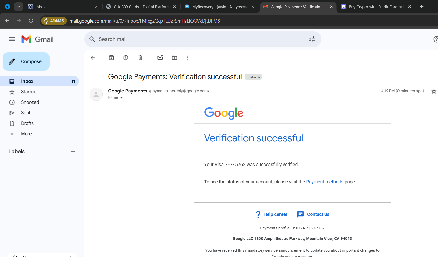
Task: Star the Google Payments email
Action: pyautogui.click(x=434, y=91)
